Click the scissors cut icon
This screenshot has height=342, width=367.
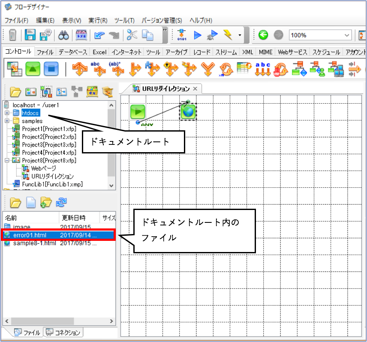pos(132,35)
